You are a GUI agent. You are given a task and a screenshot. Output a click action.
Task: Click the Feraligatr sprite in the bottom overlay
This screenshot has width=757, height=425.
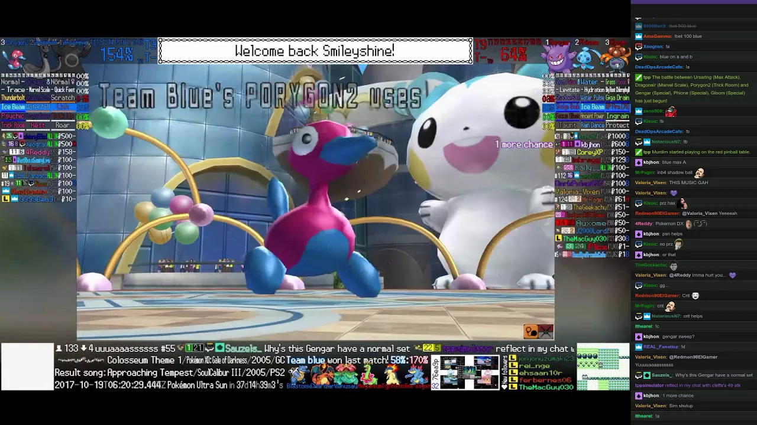[x=418, y=375]
